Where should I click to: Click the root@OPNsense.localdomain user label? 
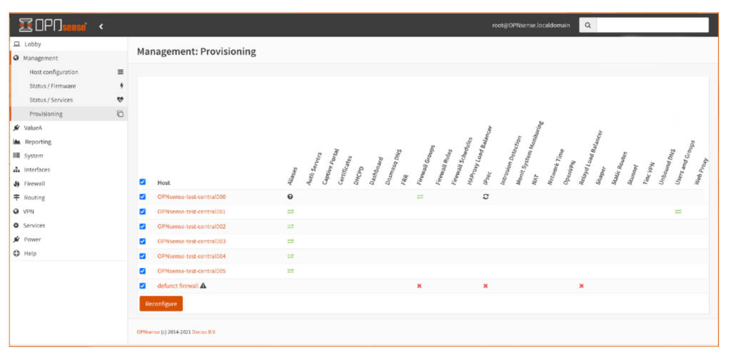(x=531, y=26)
